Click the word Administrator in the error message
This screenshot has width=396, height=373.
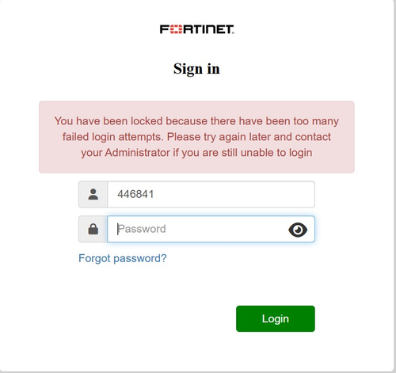[x=137, y=153]
